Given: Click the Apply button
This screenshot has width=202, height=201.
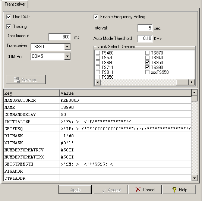Looking at the screenshot, I should point(75,190).
